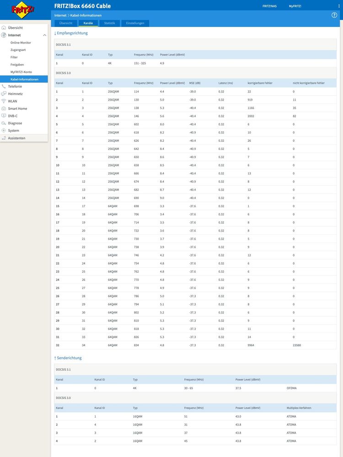
Task: Click the Smart Home icon
Action: point(4,108)
